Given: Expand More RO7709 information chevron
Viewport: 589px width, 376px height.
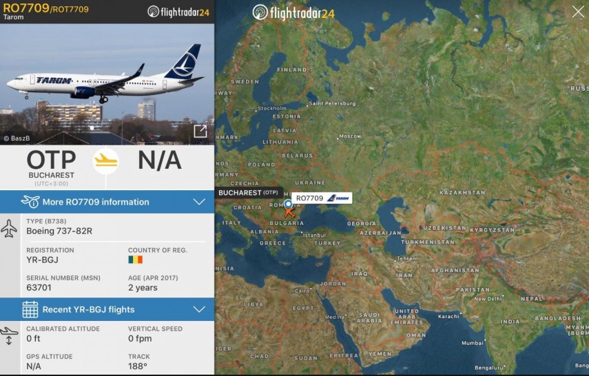Looking at the screenshot, I should point(199,202).
